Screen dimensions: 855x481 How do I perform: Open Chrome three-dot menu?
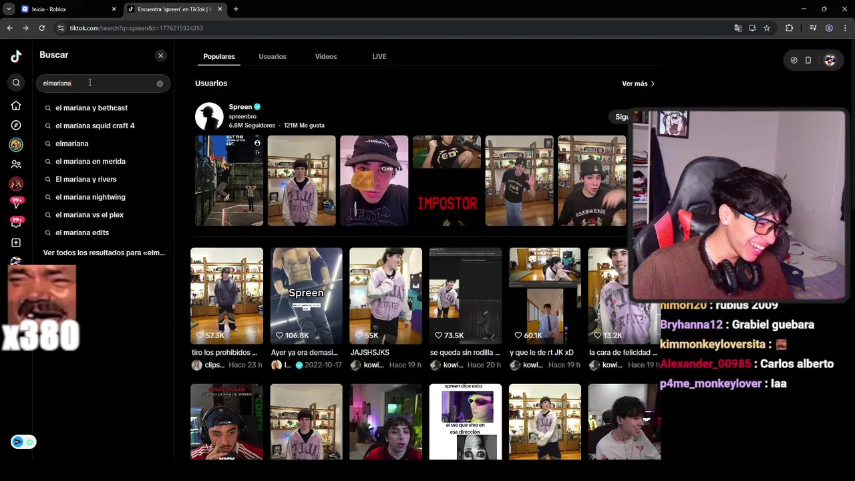coord(845,28)
